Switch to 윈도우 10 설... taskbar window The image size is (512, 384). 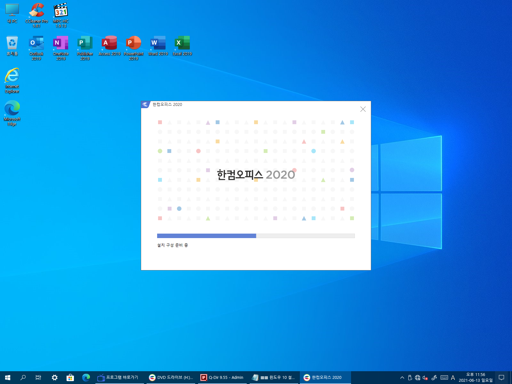tap(274, 378)
